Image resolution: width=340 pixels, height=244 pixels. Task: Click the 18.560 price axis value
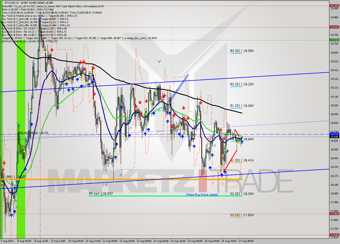click(334, 149)
